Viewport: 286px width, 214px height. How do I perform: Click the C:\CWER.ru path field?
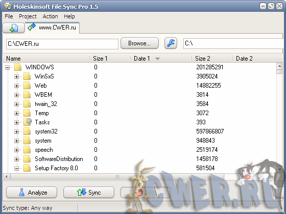(x=62, y=44)
